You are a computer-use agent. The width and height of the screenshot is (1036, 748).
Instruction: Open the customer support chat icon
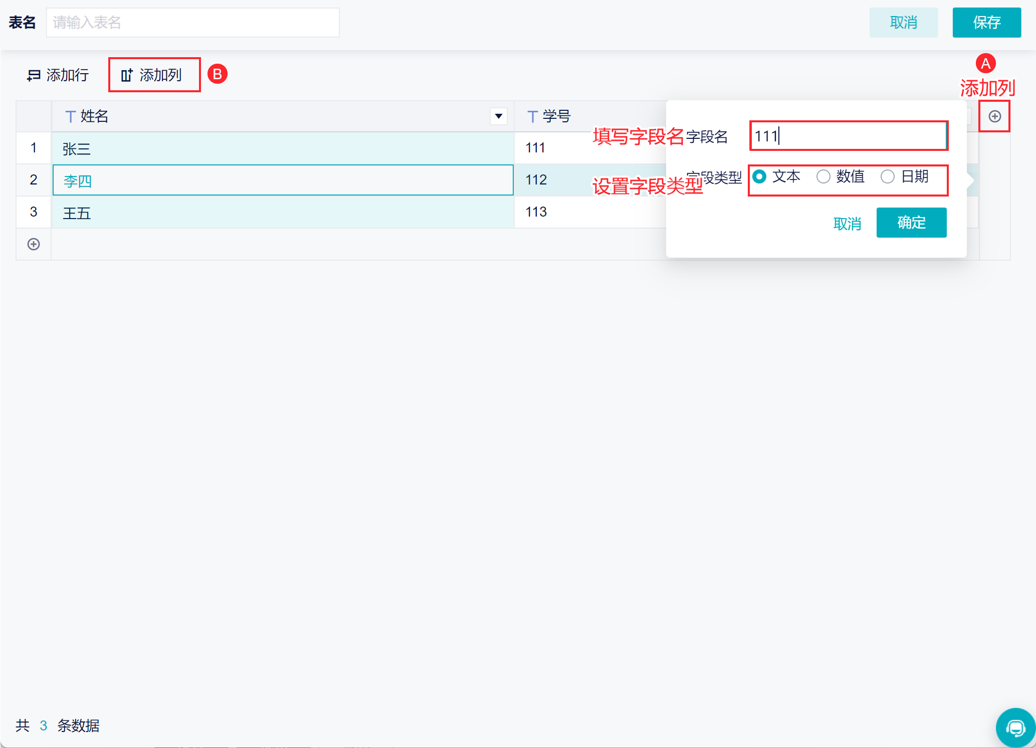[x=1015, y=727]
